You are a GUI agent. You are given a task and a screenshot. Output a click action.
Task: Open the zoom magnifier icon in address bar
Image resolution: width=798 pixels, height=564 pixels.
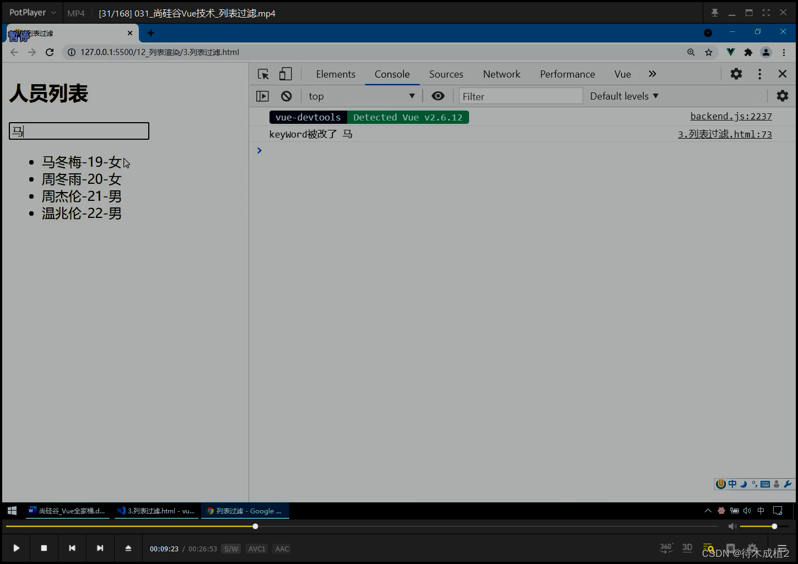(x=691, y=52)
